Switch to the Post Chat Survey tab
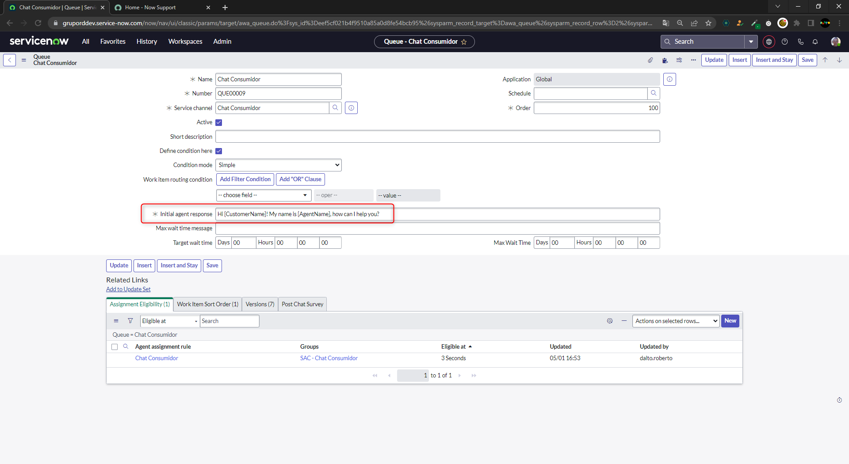 (302, 304)
